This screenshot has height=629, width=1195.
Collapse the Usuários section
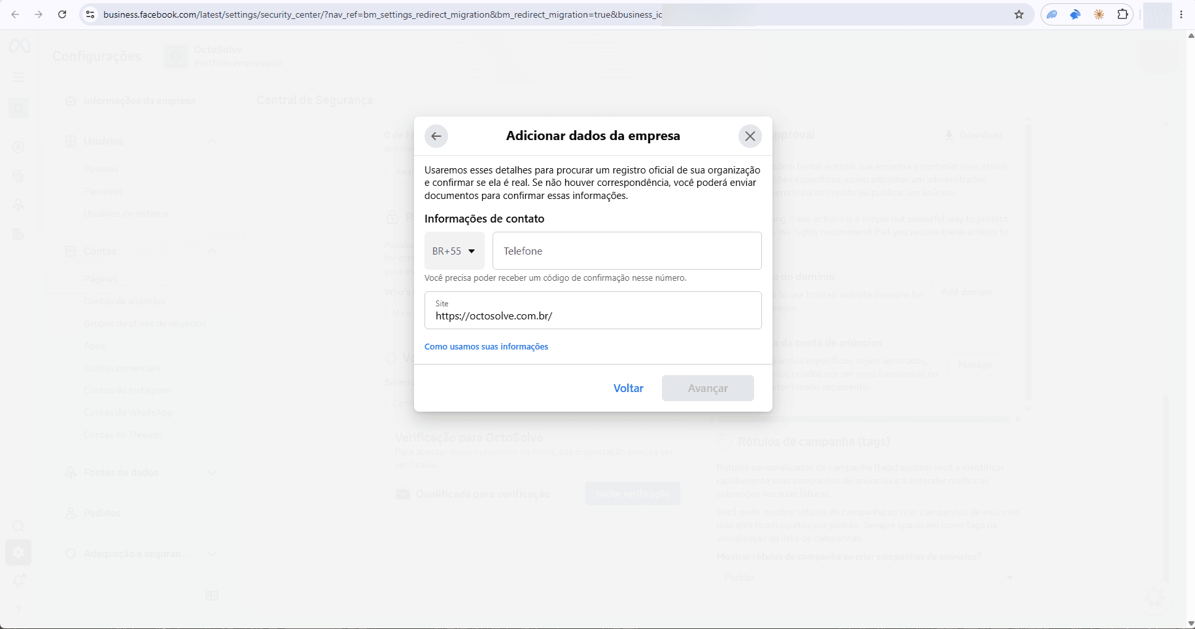[x=211, y=141]
